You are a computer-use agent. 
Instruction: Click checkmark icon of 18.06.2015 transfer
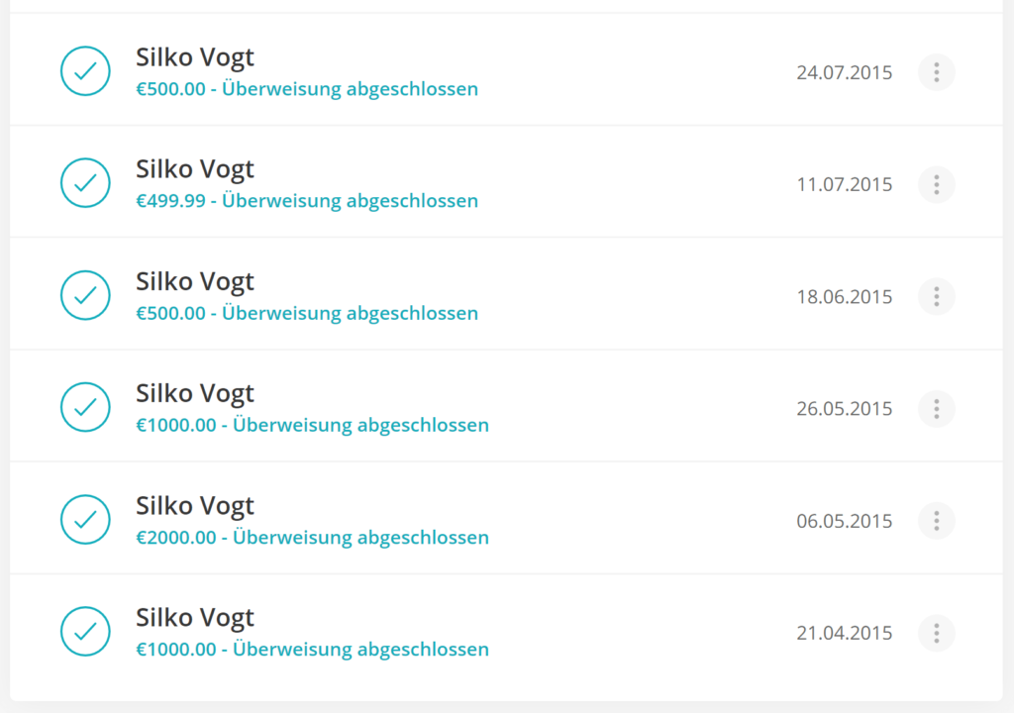(85, 295)
